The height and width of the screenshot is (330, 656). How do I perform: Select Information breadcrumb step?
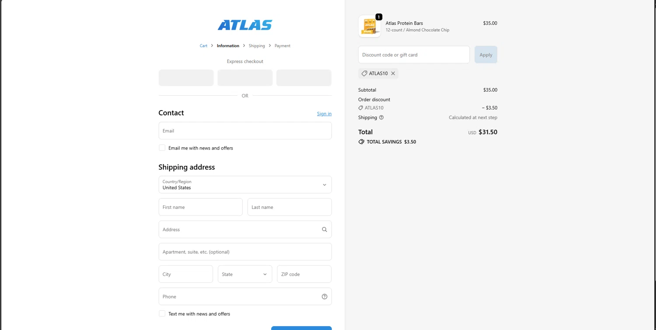point(228,46)
